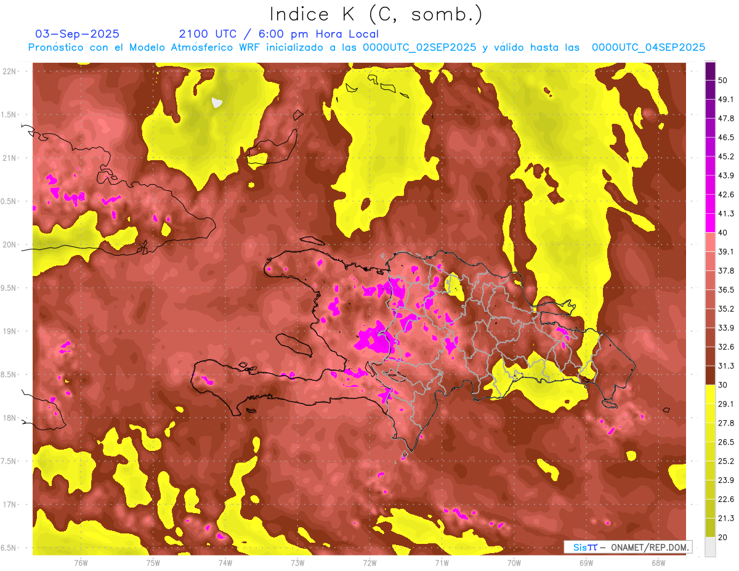Click the legend value "21.3"
Viewport: 739px width, 571px height.
coord(725,518)
